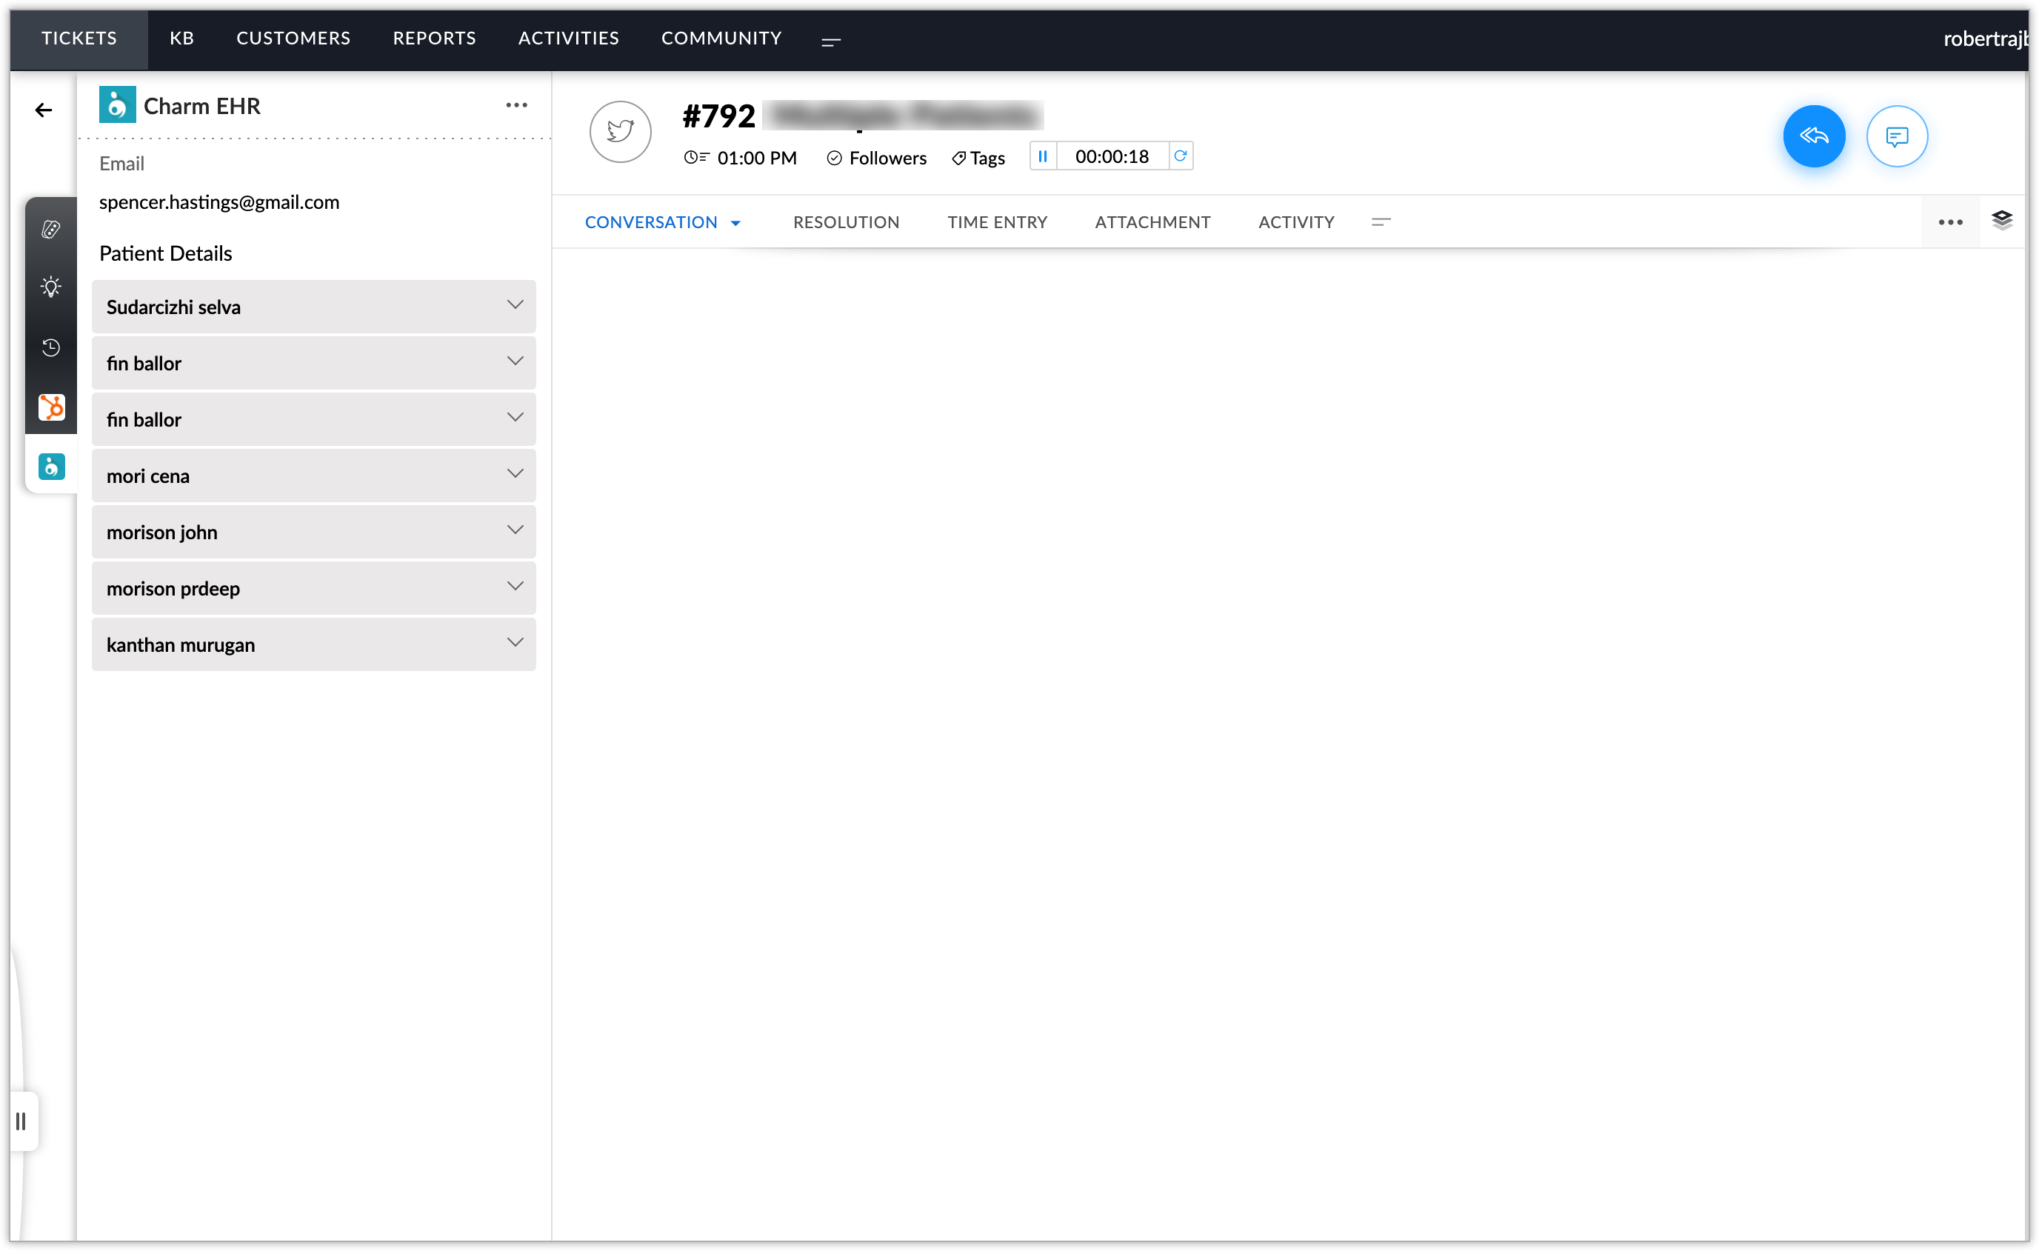The width and height of the screenshot is (2039, 1251).
Task: Open the lightbulb suggestions sidebar icon
Action: tap(51, 287)
